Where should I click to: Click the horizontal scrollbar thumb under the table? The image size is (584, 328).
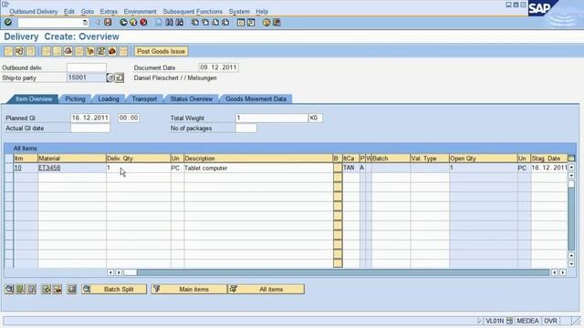(130, 272)
